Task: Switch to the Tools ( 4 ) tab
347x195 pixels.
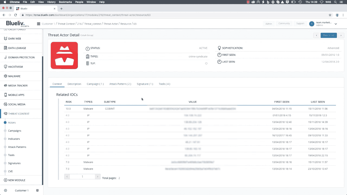Action: coord(164,84)
